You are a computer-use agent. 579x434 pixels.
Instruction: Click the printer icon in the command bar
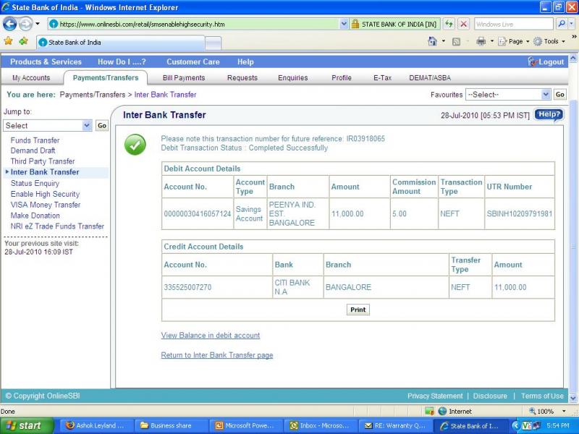[481, 41]
